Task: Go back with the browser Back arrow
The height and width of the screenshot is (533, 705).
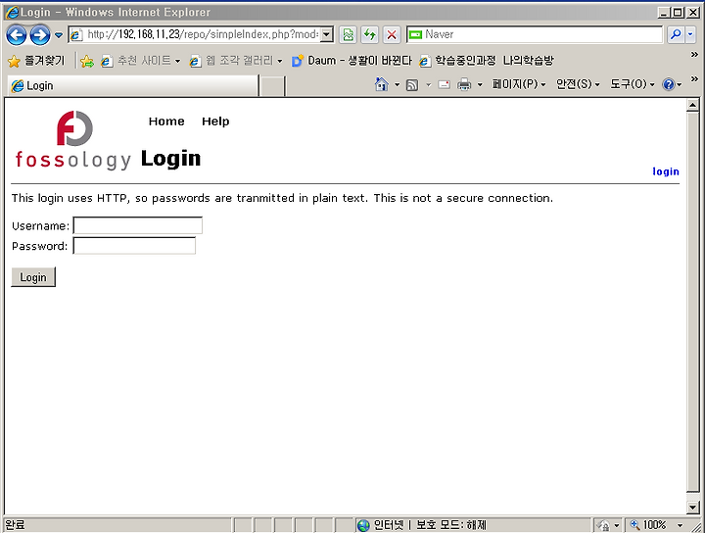Action: tap(17, 34)
